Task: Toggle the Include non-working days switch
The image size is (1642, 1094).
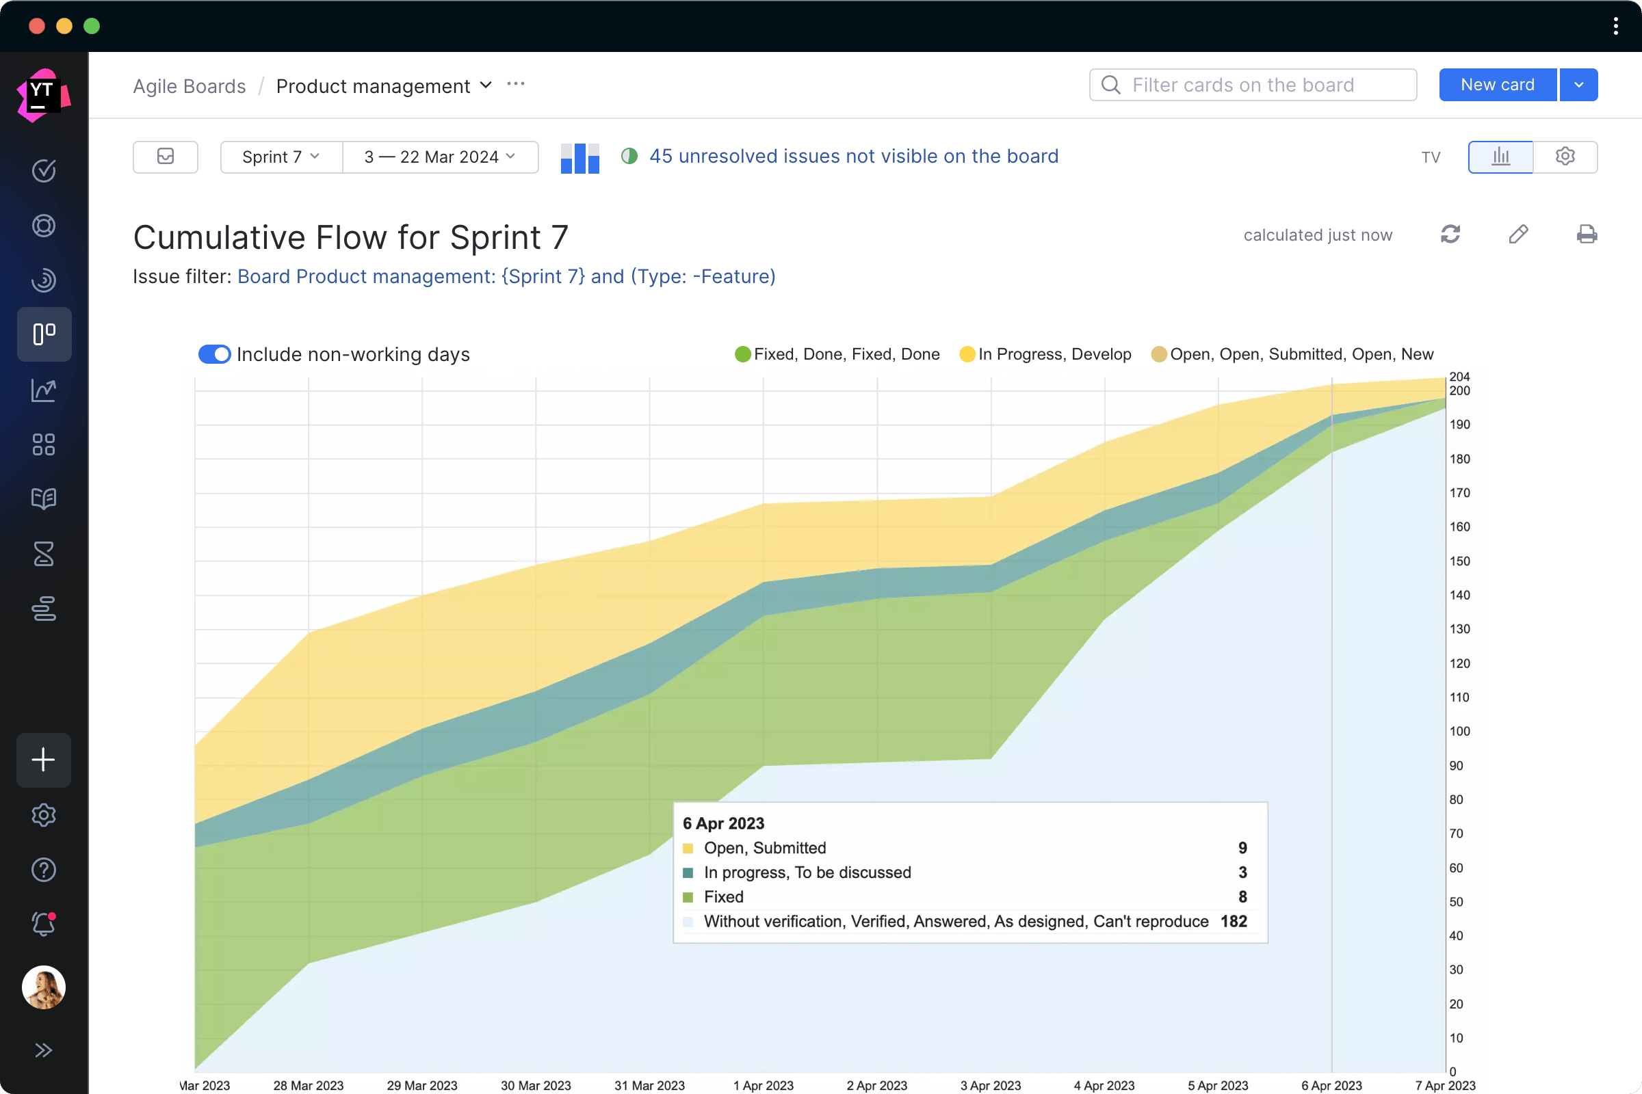Action: pyautogui.click(x=213, y=353)
